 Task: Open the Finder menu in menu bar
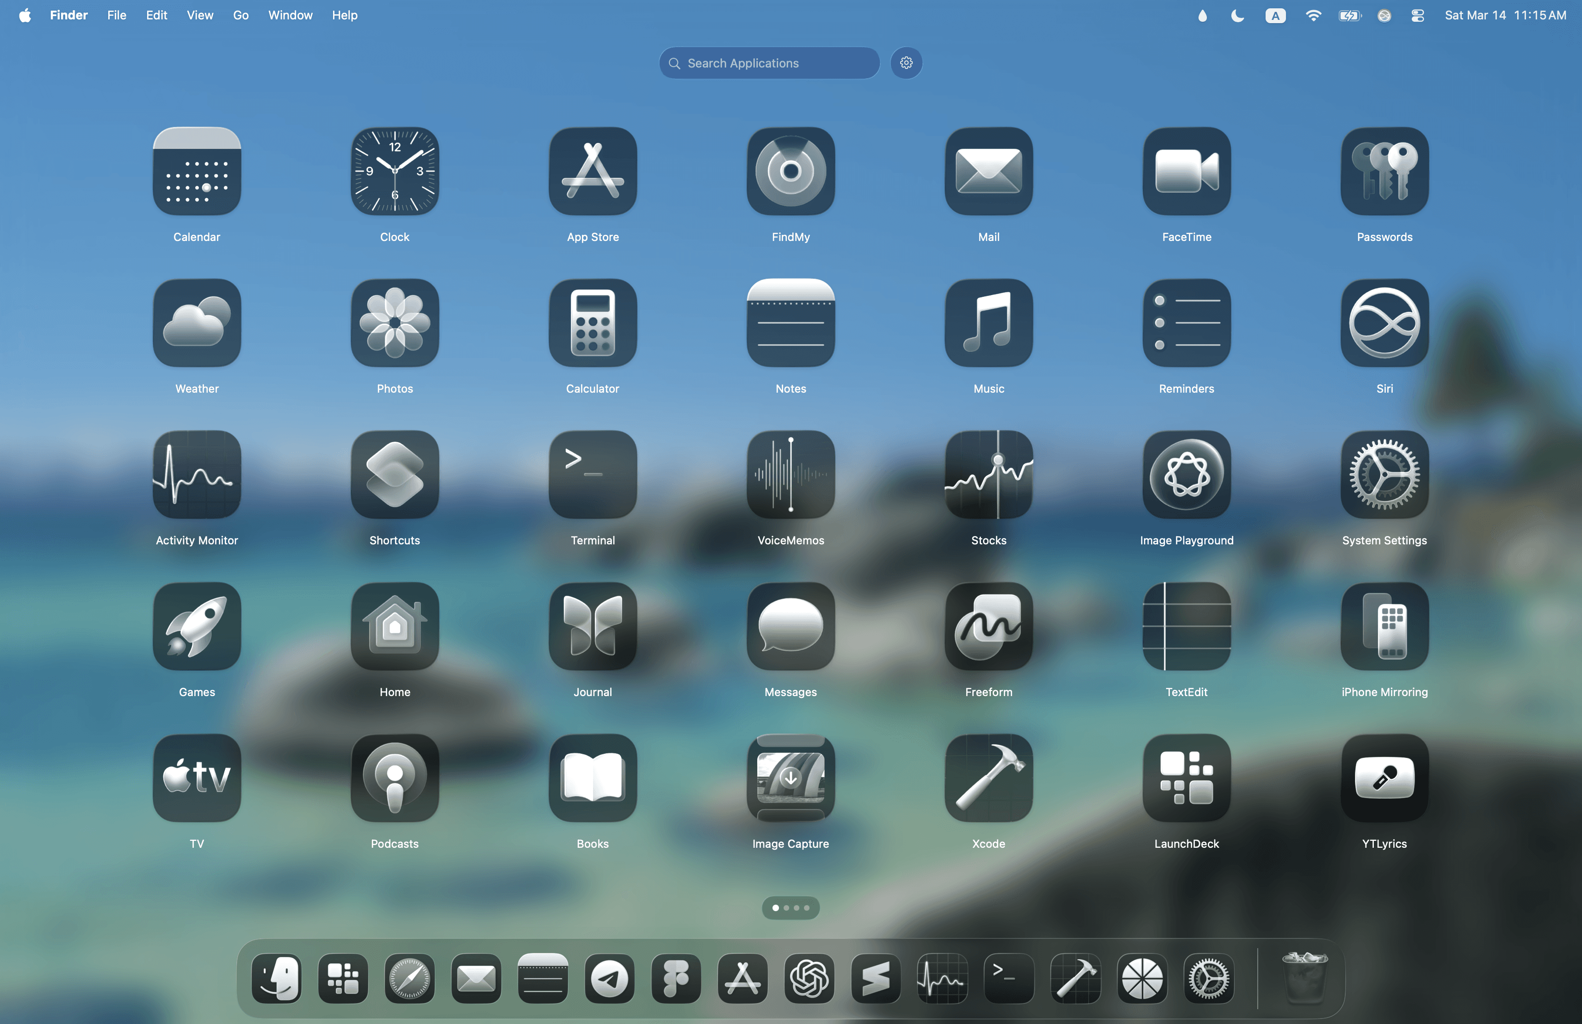click(x=69, y=15)
